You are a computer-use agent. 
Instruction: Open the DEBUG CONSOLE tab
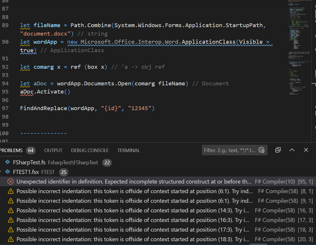[90, 150]
